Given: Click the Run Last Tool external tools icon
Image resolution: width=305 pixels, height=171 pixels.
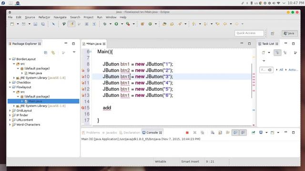Looking at the screenshot, I should (x=128, y=24).
